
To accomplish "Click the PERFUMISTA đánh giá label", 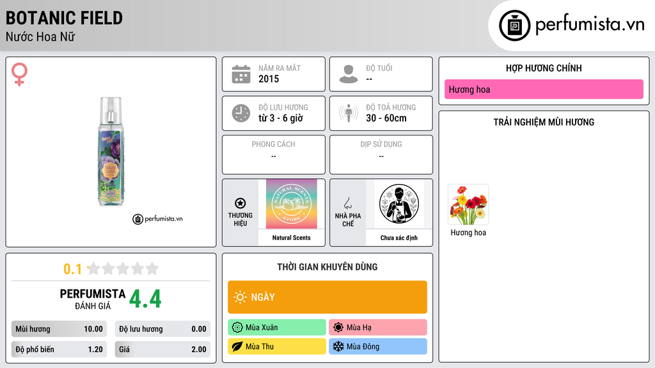I will tap(93, 299).
